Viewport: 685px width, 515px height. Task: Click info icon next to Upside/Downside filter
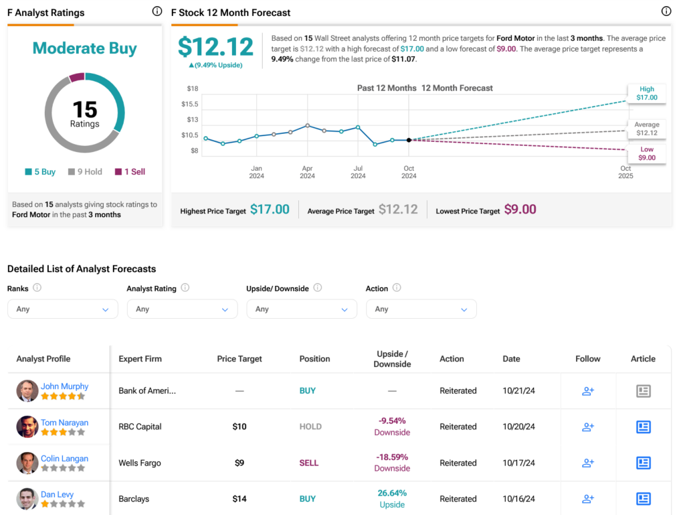pos(318,288)
